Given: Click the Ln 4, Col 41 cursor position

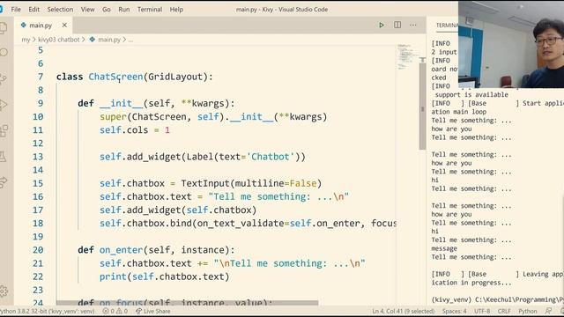Looking at the screenshot, I should [x=404, y=311].
